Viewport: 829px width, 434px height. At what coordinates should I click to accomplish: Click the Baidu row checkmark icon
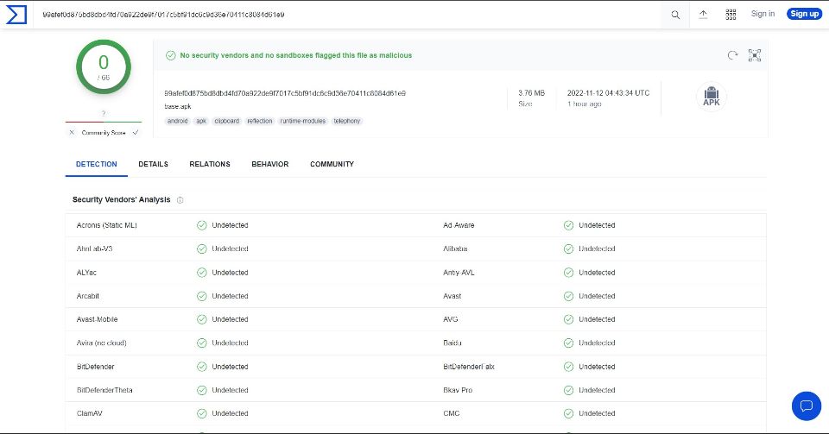(x=568, y=343)
